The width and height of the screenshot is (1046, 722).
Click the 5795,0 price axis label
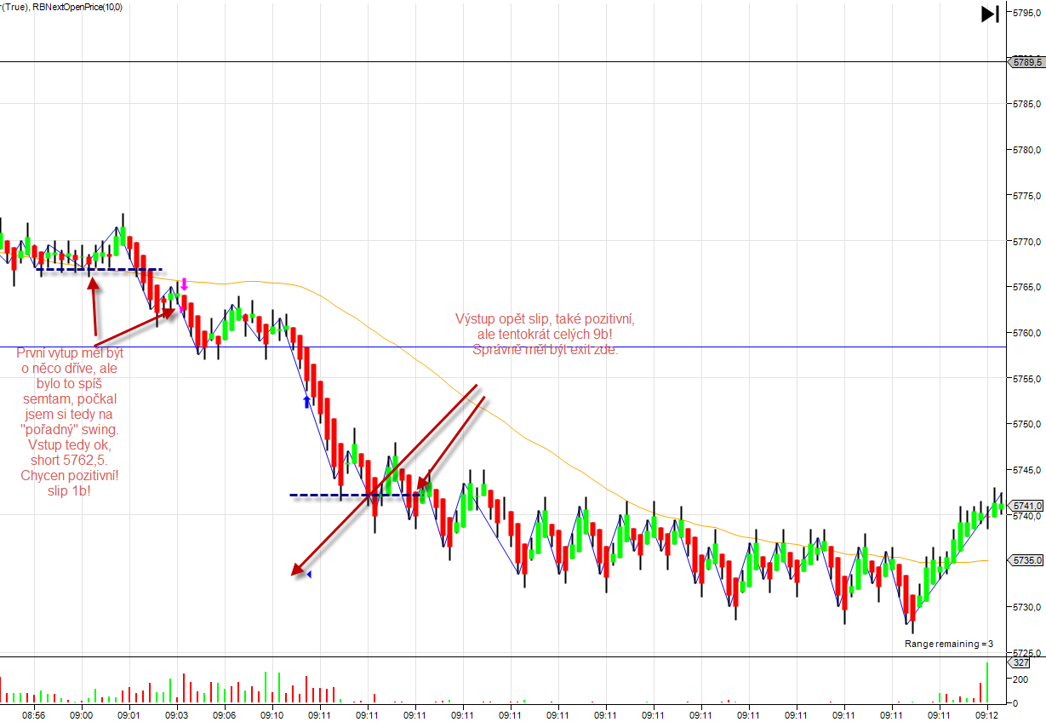(1026, 13)
